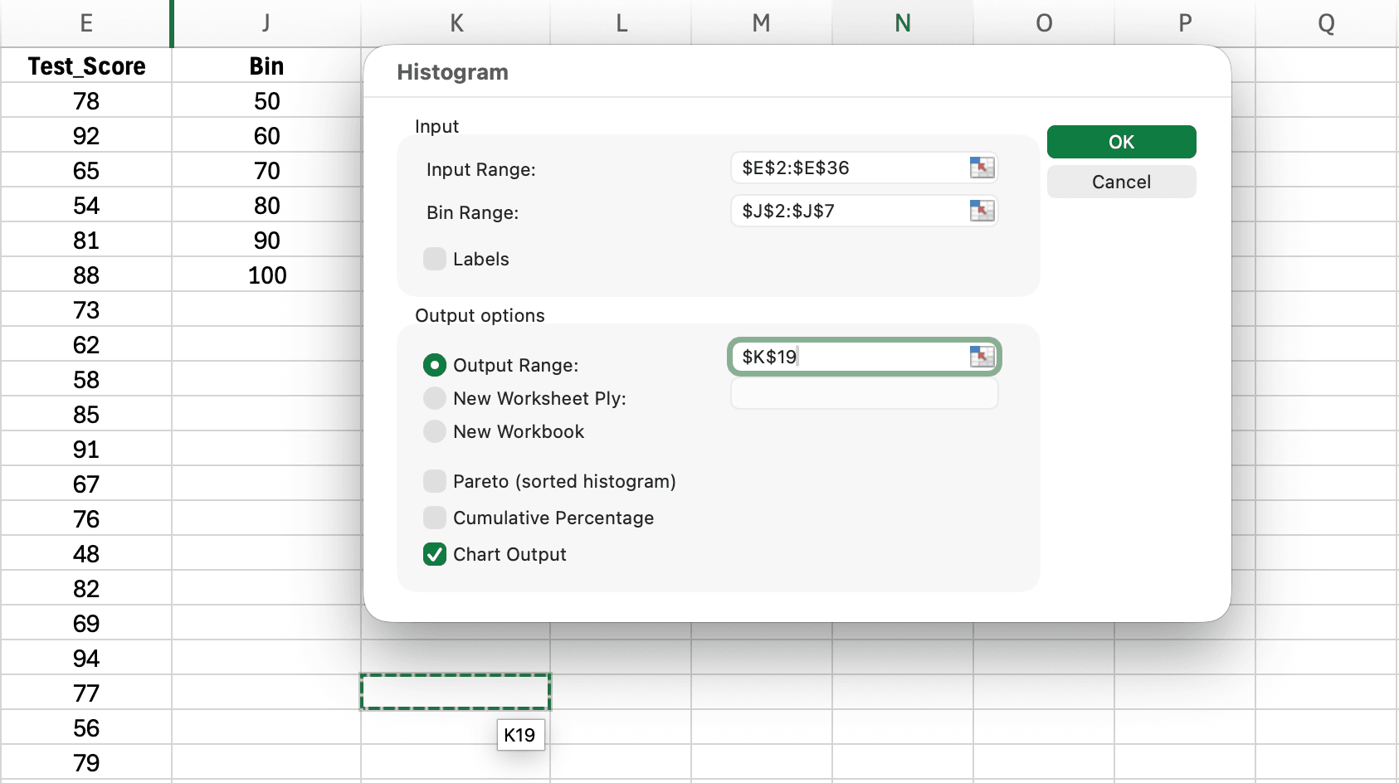Click the OK button
This screenshot has width=1399, height=783.
(x=1121, y=141)
